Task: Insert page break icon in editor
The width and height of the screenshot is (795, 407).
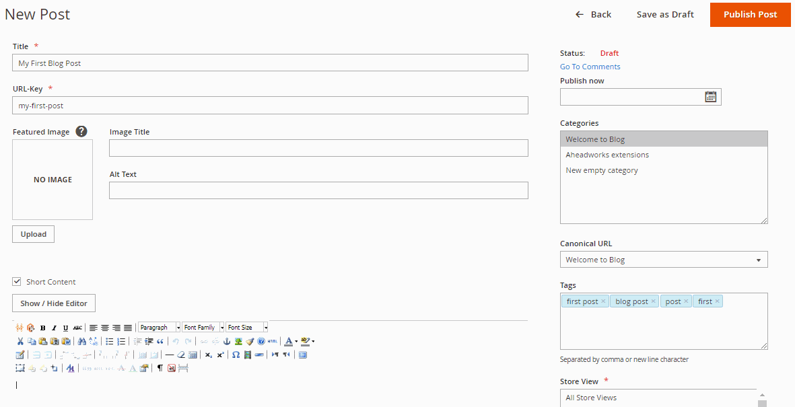Action: coord(183,368)
